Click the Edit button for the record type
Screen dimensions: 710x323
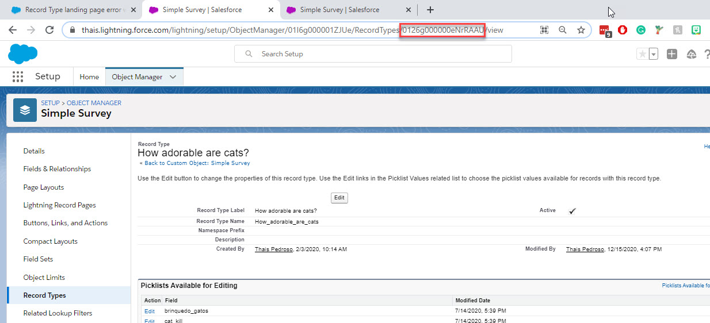click(x=339, y=198)
